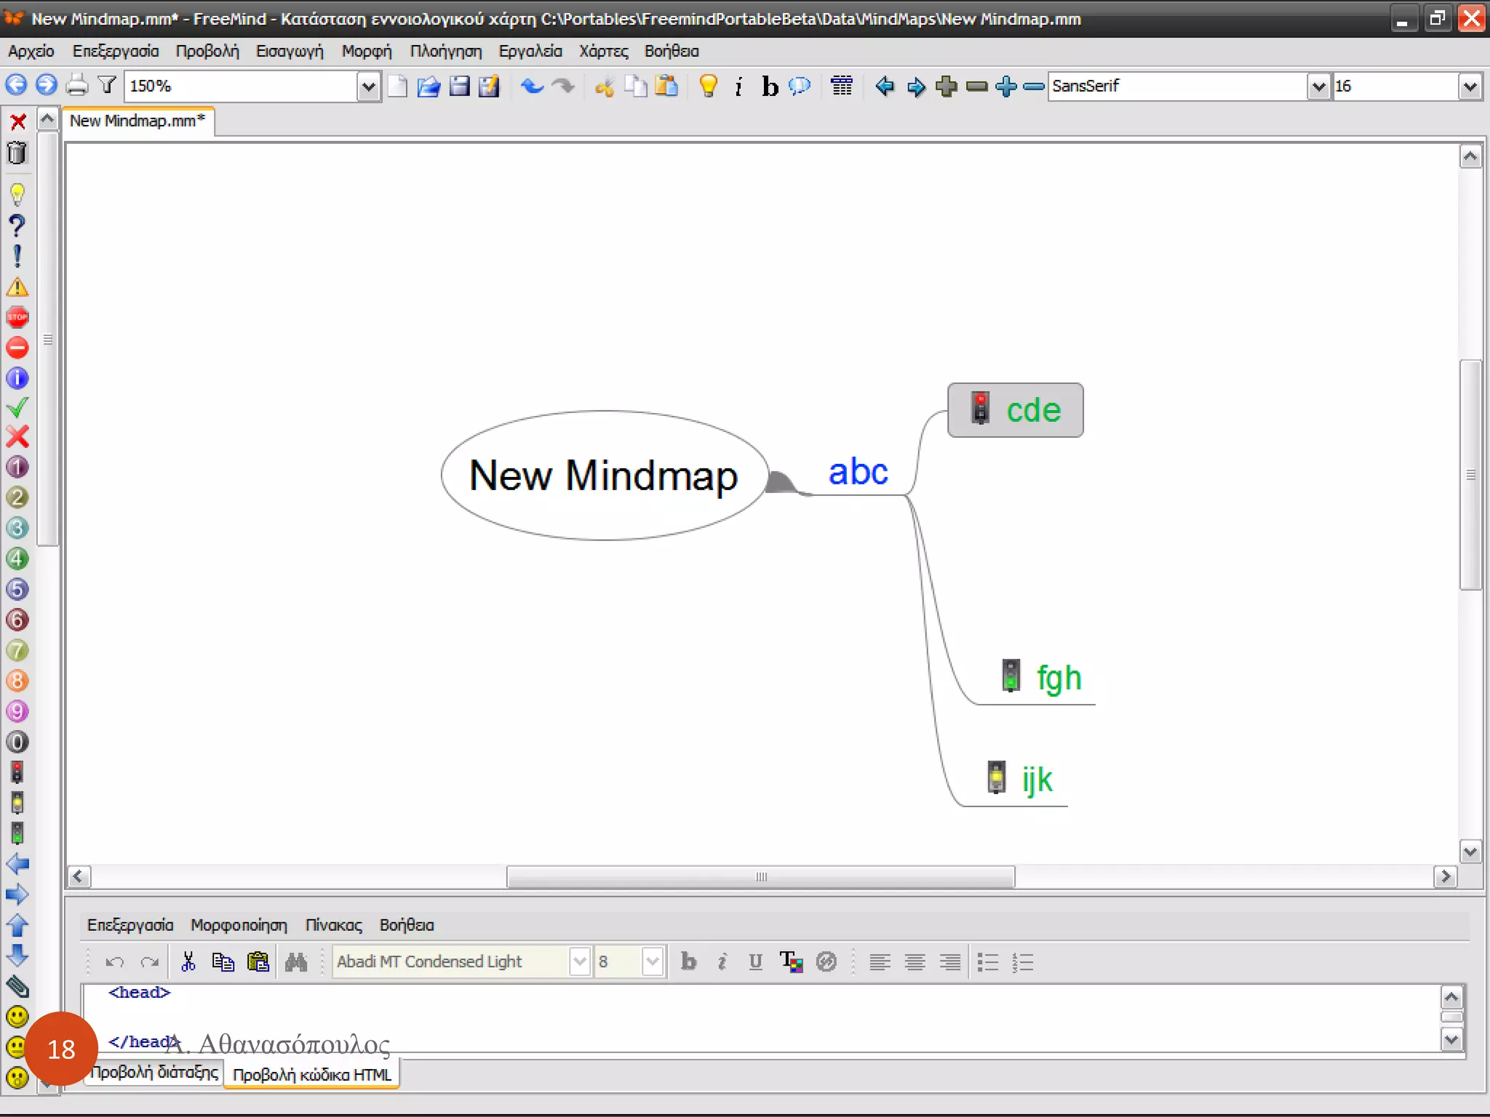Image resolution: width=1490 pixels, height=1117 pixels.
Task: Open the font size 16 dropdown
Action: 1470,87
